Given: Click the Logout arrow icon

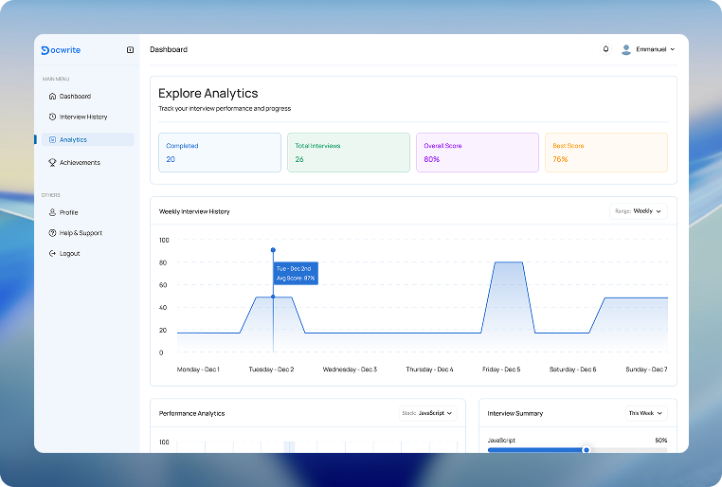Looking at the screenshot, I should pyautogui.click(x=52, y=254).
